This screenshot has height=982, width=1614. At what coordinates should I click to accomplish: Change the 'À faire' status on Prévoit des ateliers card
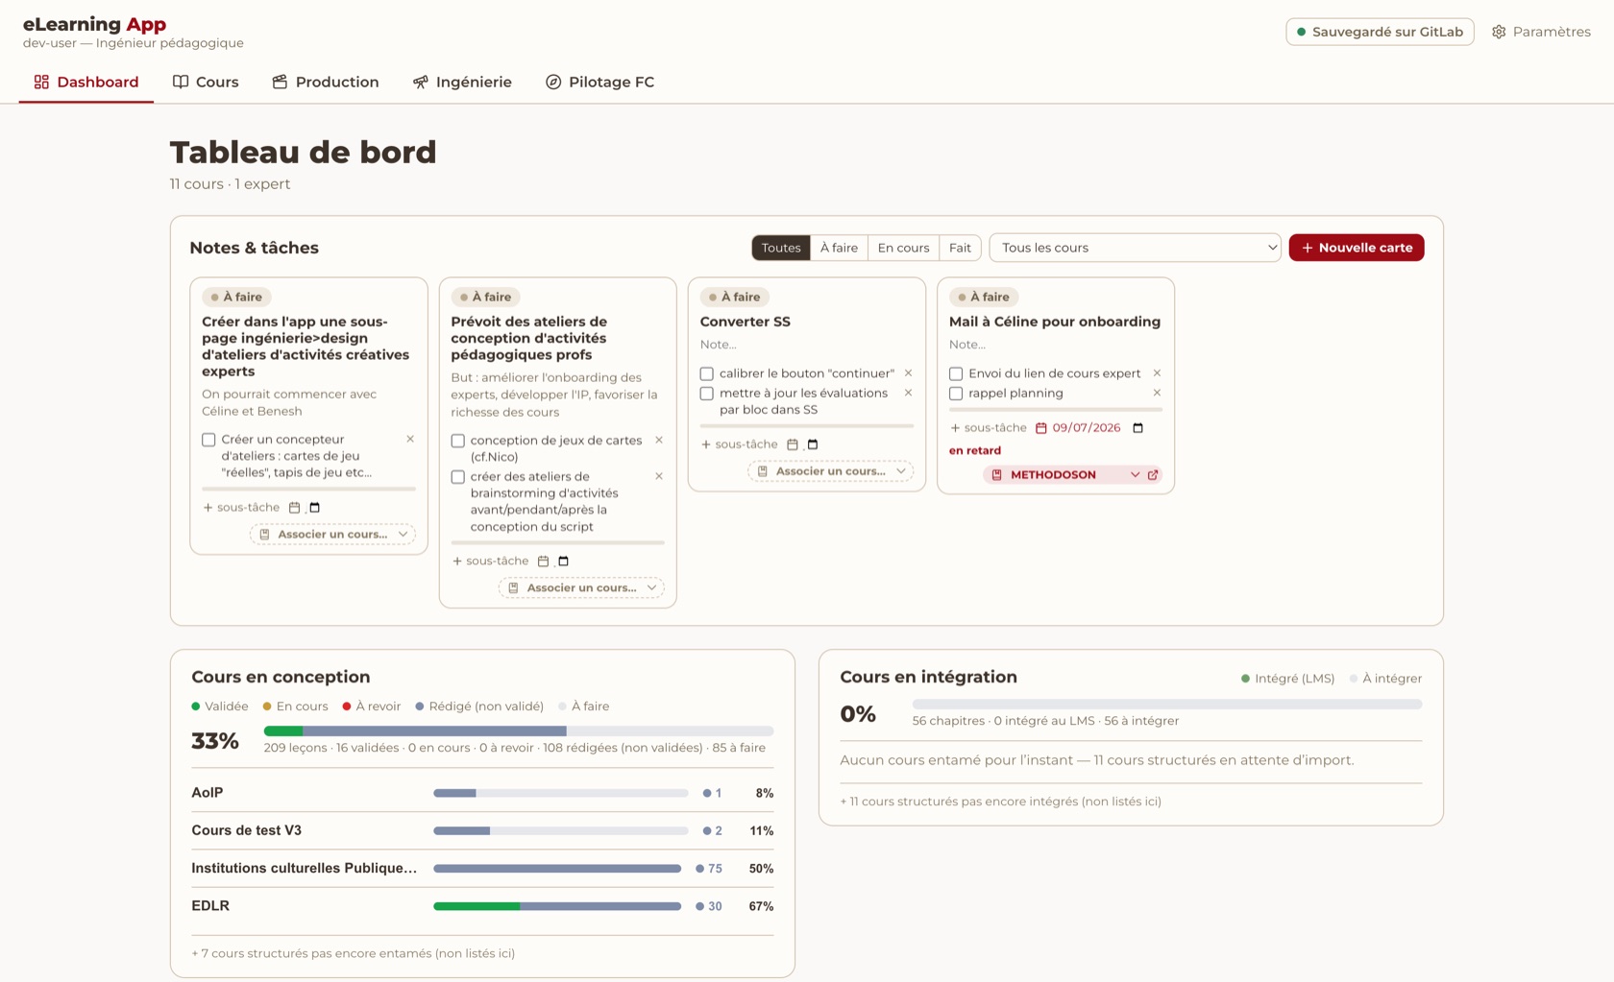(485, 297)
